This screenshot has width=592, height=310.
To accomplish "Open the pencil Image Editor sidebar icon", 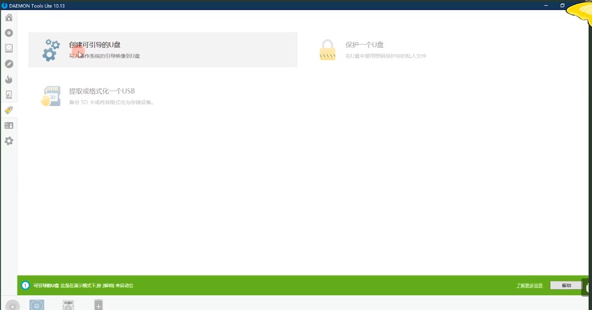I will 9,64.
